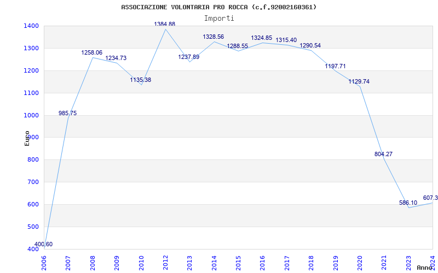This screenshot has width=438, height=273.
Task: Select the 804.27 value label
Action: pos(383,154)
